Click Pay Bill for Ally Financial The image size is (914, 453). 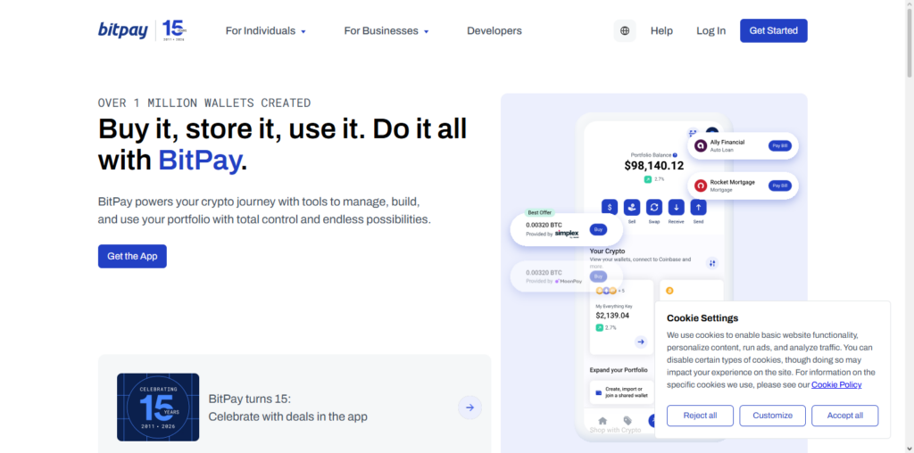pos(780,145)
